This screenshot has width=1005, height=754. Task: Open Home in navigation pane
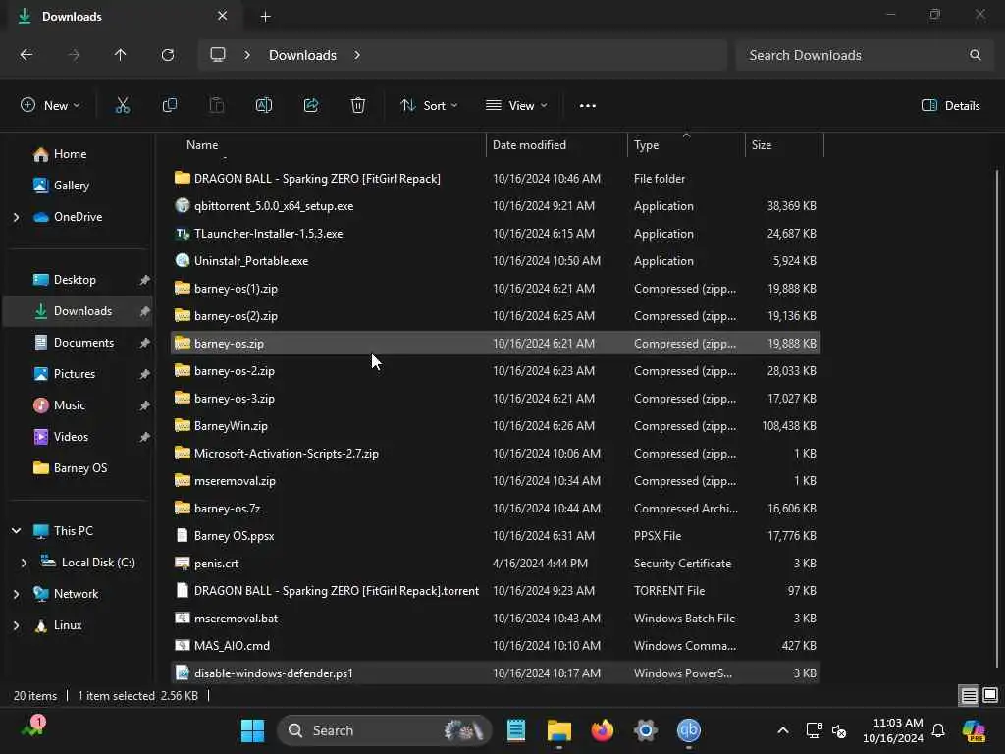pyautogui.click(x=70, y=154)
